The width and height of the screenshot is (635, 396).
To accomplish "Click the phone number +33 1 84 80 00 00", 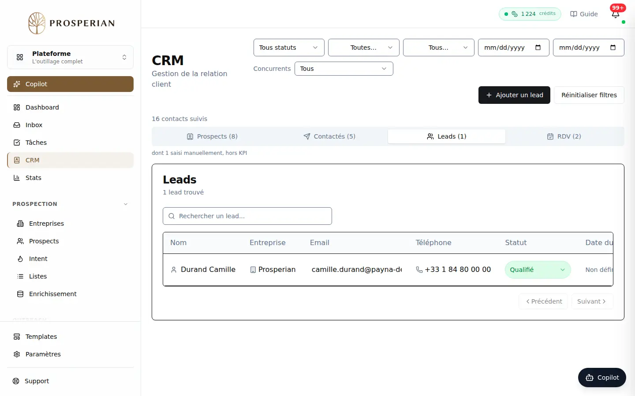I will click(x=458, y=269).
